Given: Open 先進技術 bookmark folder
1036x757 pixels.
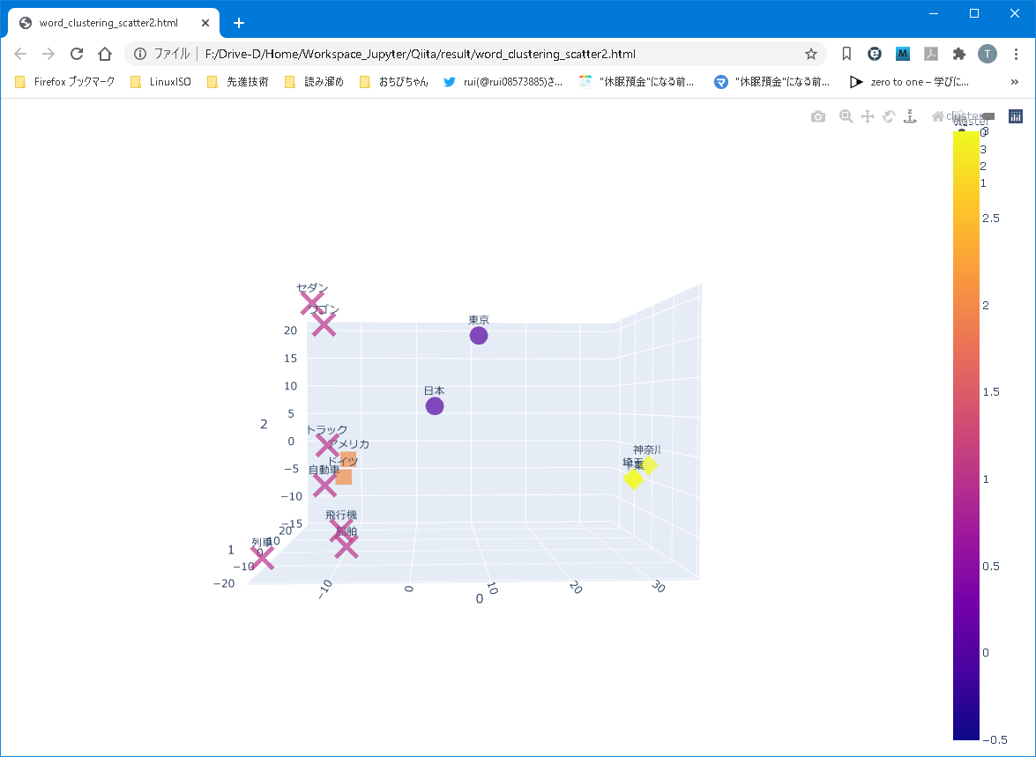Looking at the screenshot, I should click(238, 82).
